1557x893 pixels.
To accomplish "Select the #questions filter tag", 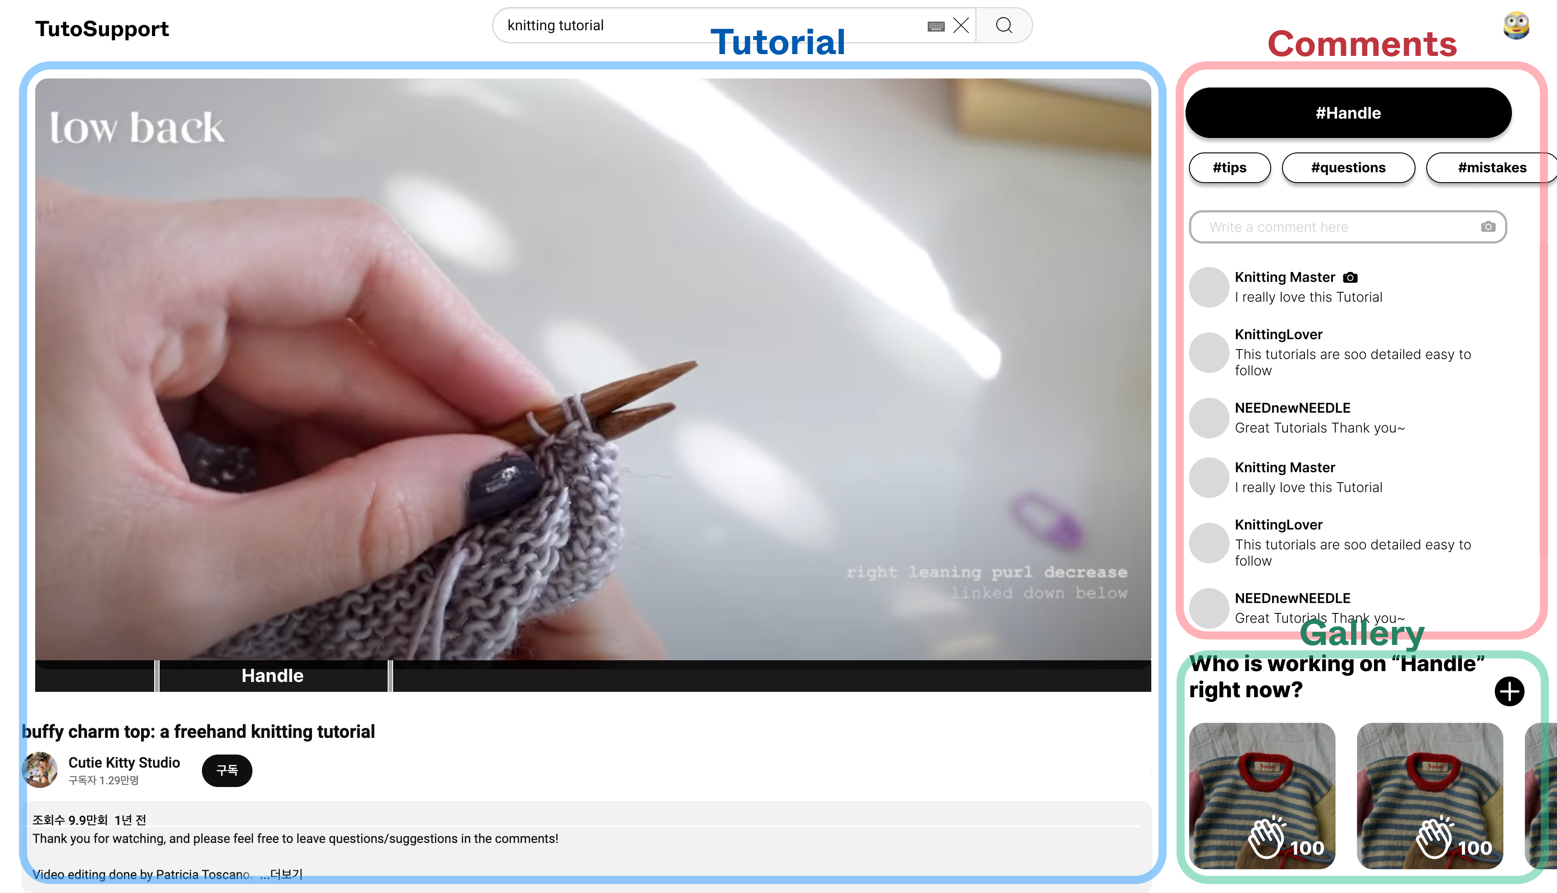I will click(1348, 167).
